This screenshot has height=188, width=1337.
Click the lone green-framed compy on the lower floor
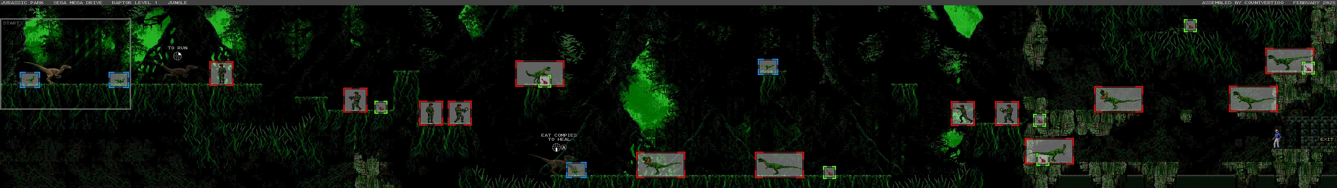(829, 172)
